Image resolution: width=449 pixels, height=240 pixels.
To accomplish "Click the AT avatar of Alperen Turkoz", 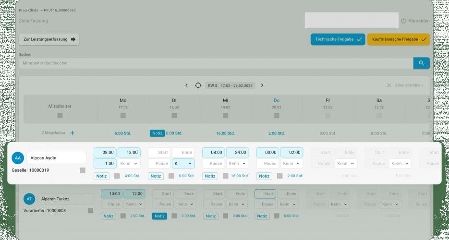I will pyautogui.click(x=29, y=199).
